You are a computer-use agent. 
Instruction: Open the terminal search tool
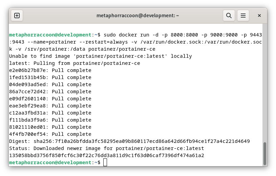(x=229, y=16)
